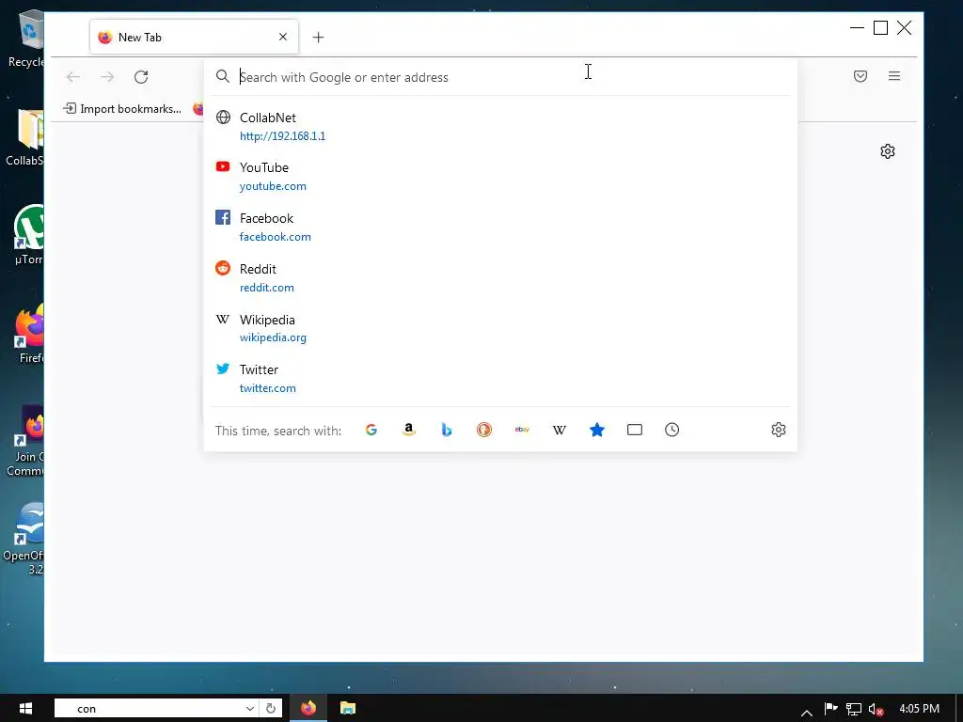963x722 pixels.
Task: Open new tab page personalize gear
Action: (888, 151)
